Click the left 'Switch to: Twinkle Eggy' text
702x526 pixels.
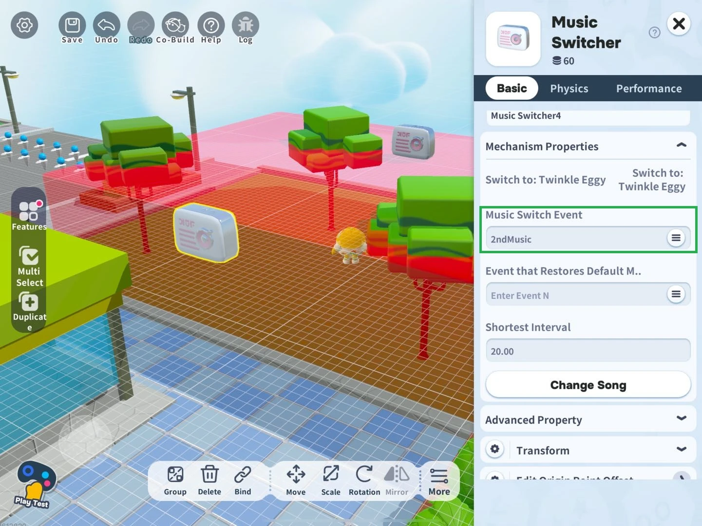coord(546,180)
